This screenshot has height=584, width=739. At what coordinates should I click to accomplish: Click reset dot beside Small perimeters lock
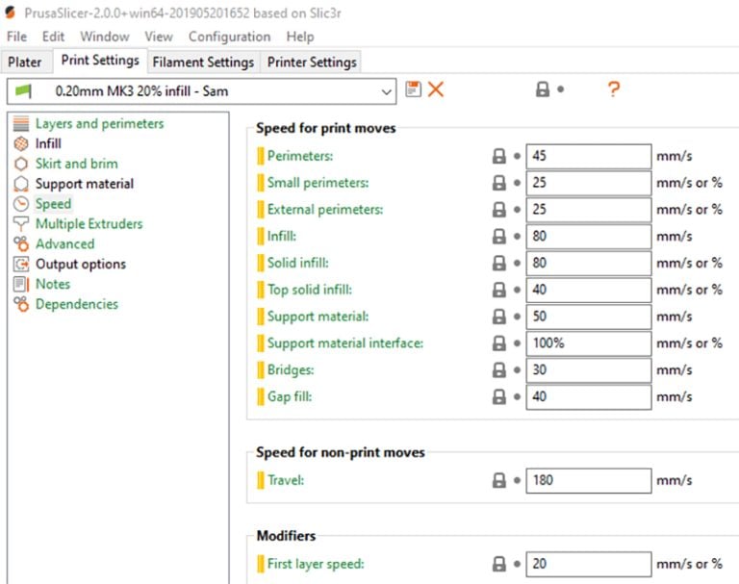click(x=517, y=183)
